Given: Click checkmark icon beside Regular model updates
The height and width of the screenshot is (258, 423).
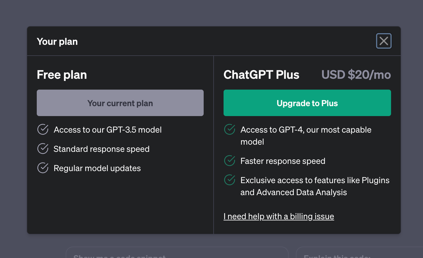Looking at the screenshot, I should coord(43,168).
